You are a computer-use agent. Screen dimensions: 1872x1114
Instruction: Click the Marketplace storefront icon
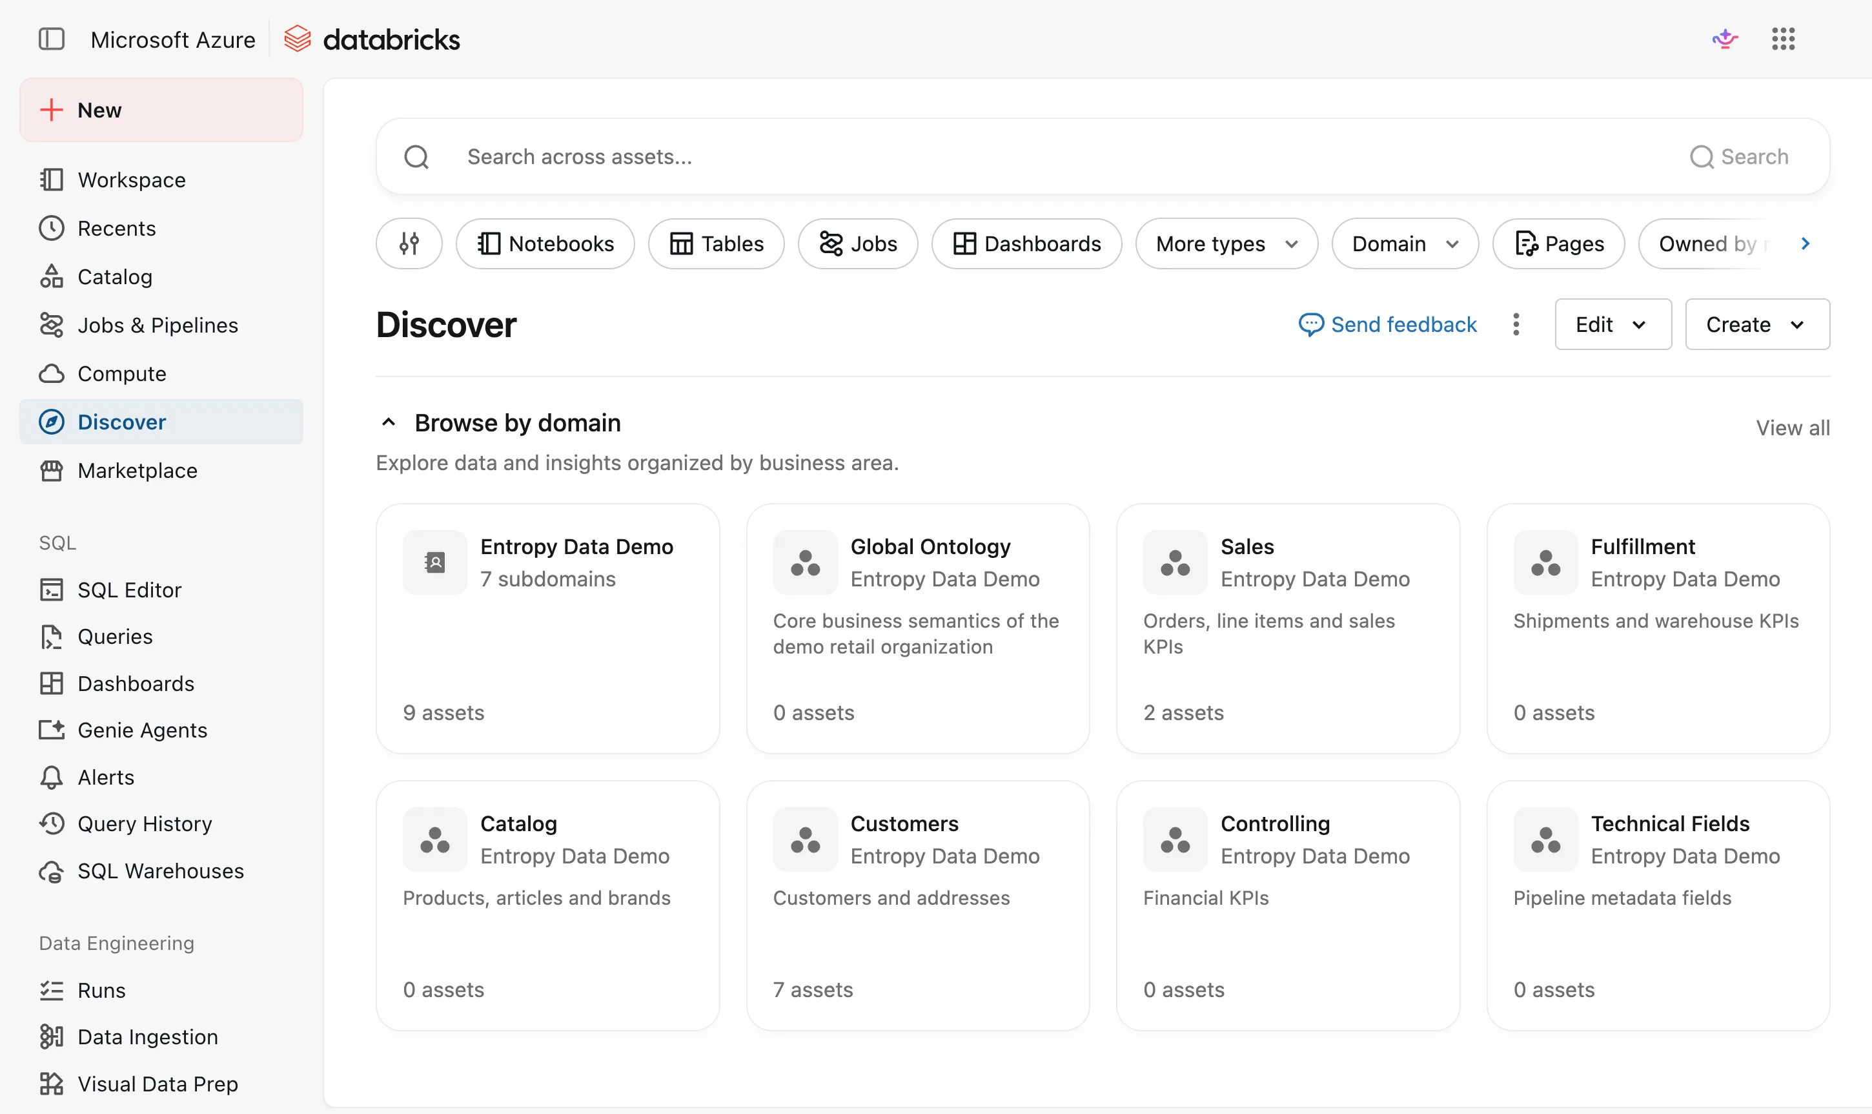click(52, 470)
